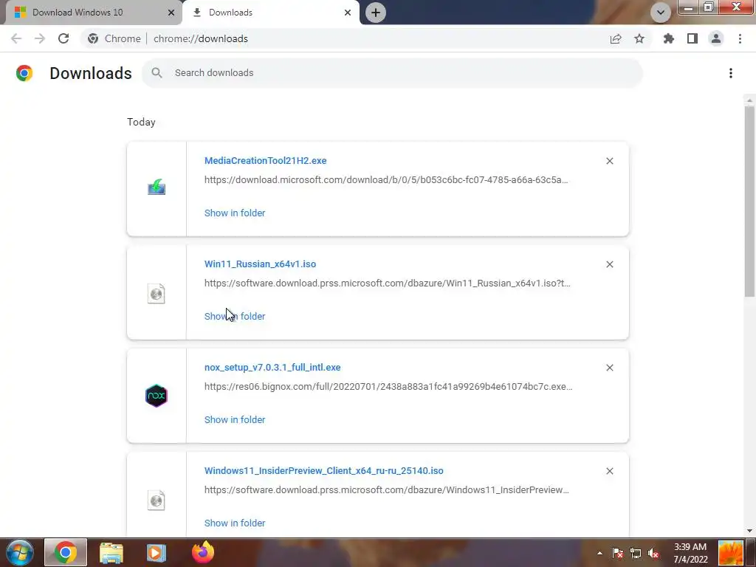Screen dimensions: 756x567
Task: Click the Win11_Russian_x64v1.iso source URL
Action: tap(387, 283)
